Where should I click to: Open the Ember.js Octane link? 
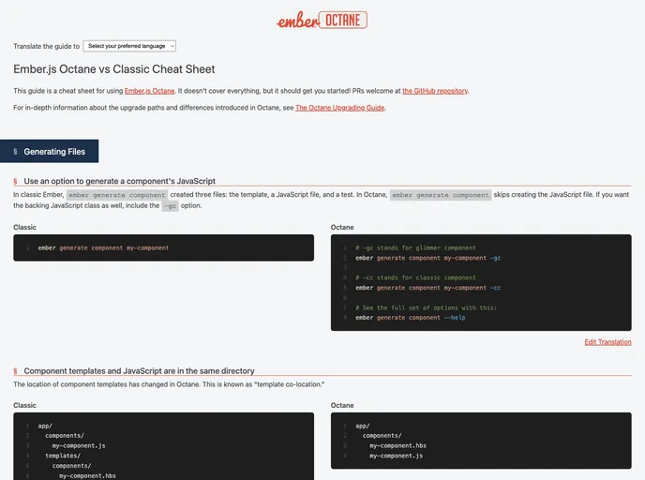coord(149,91)
